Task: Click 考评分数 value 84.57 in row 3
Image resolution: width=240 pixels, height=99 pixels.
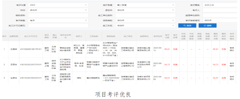Action: (167, 78)
